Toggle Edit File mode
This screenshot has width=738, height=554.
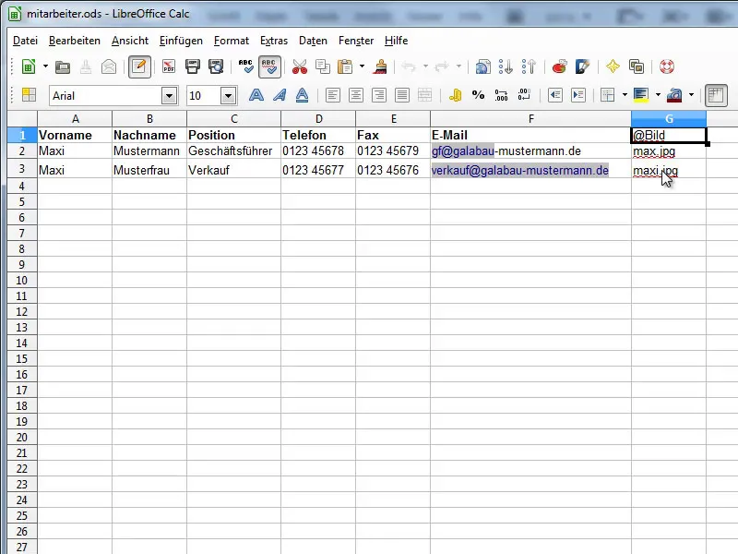[139, 66]
